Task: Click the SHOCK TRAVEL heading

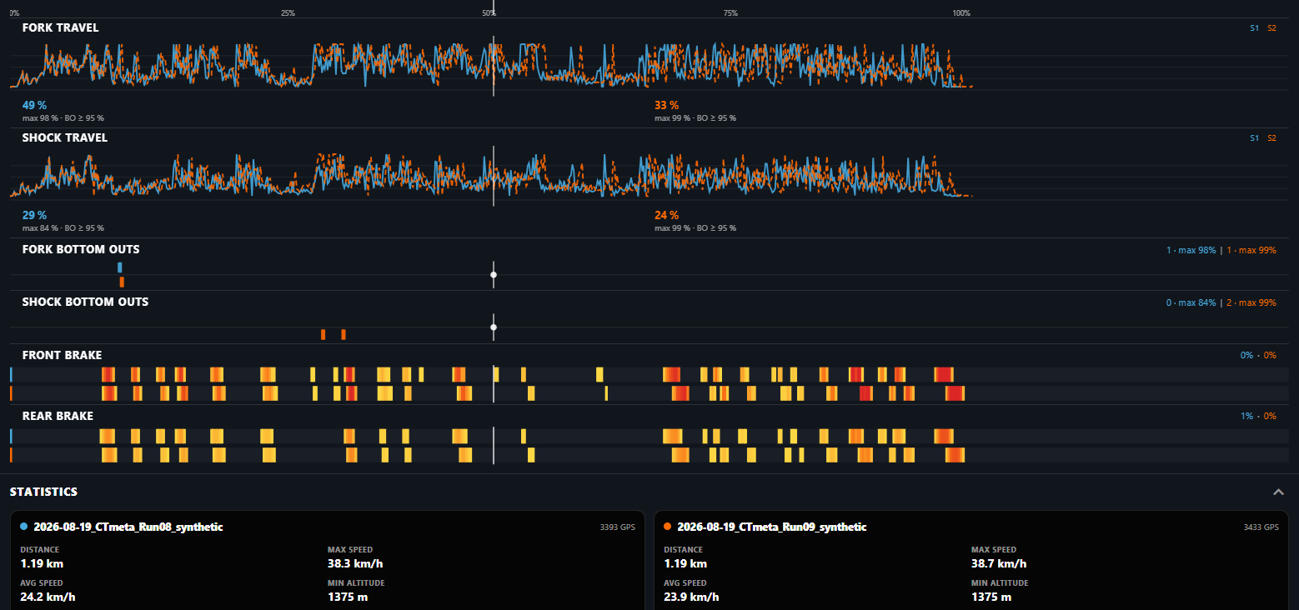Action: tap(65, 137)
